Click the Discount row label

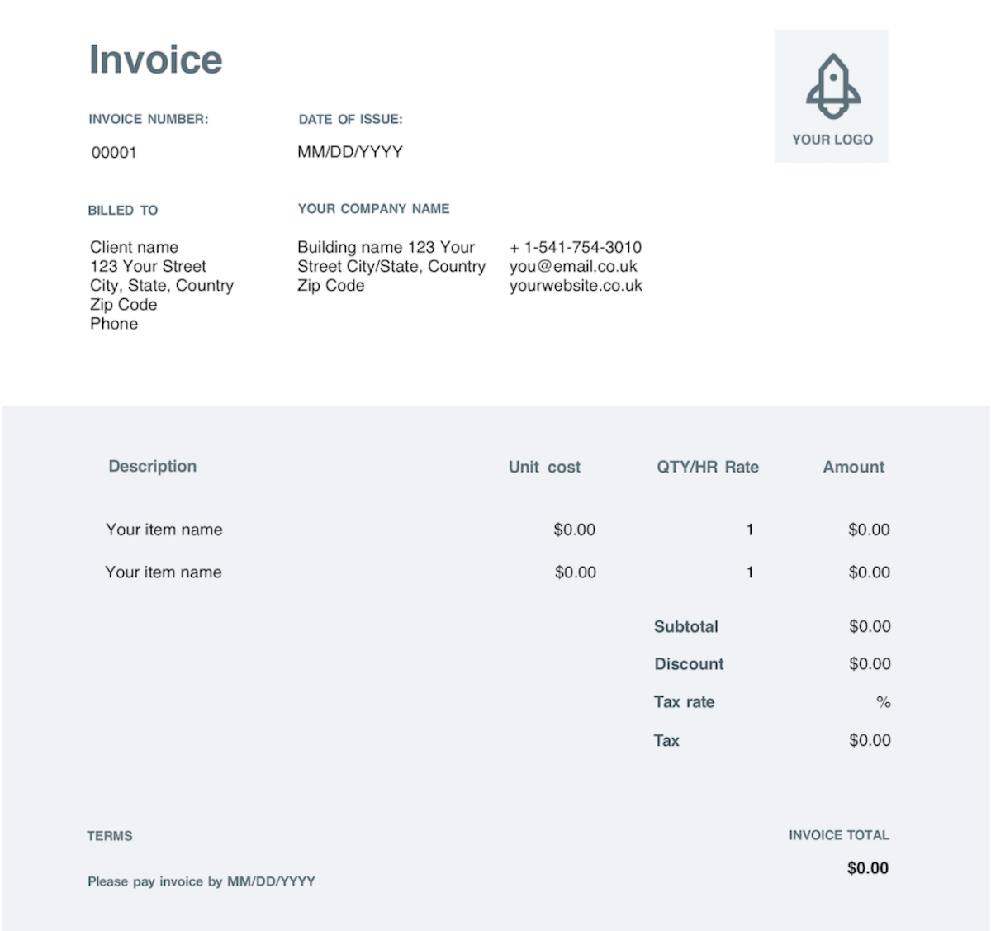pos(689,663)
